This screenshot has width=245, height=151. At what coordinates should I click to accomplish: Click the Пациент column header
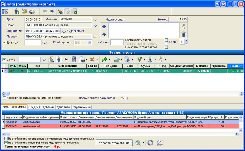[x=236, y=66]
